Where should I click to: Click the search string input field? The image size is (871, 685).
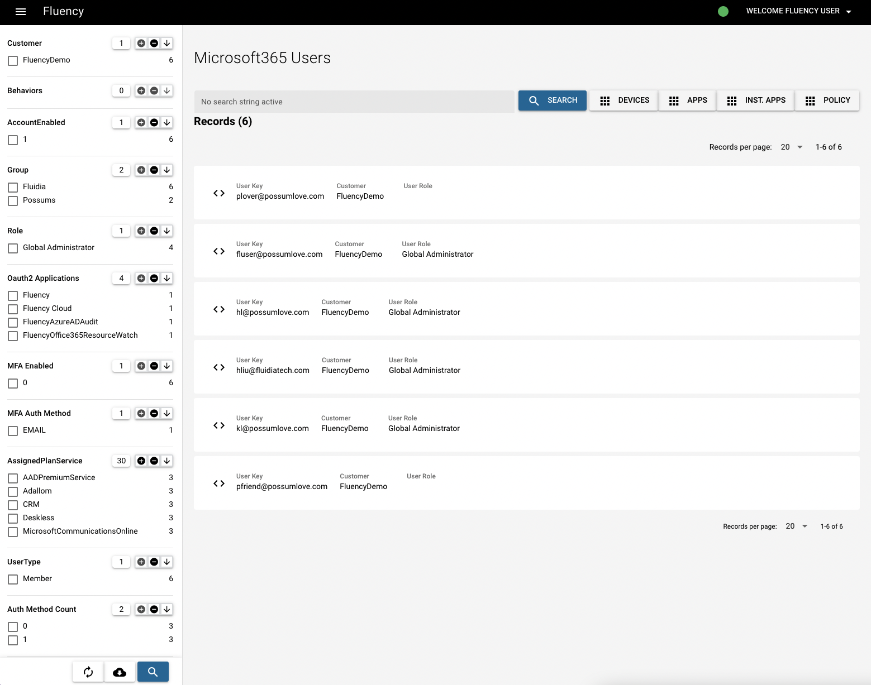[354, 102]
